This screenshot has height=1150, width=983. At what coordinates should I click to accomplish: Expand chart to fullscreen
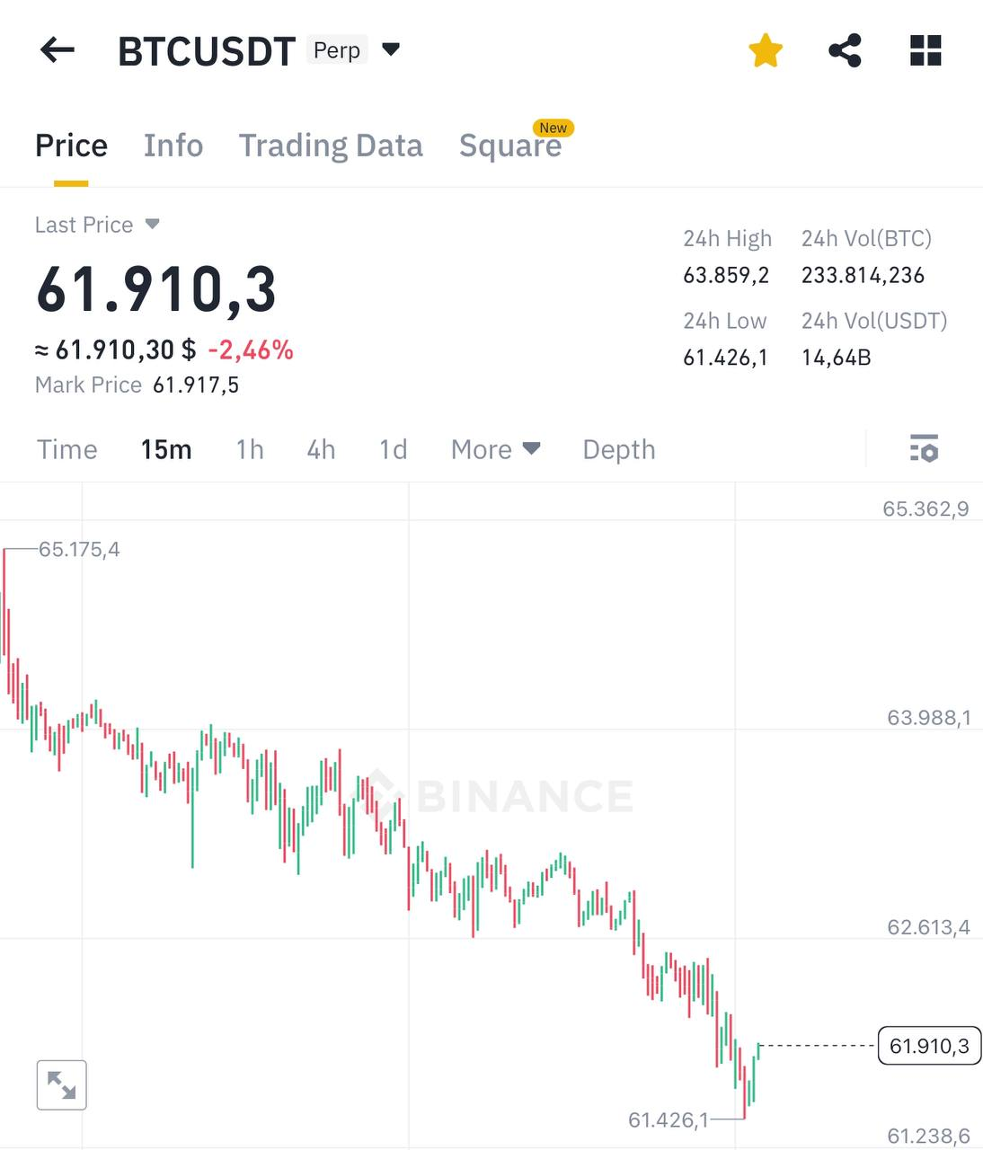(x=61, y=1084)
